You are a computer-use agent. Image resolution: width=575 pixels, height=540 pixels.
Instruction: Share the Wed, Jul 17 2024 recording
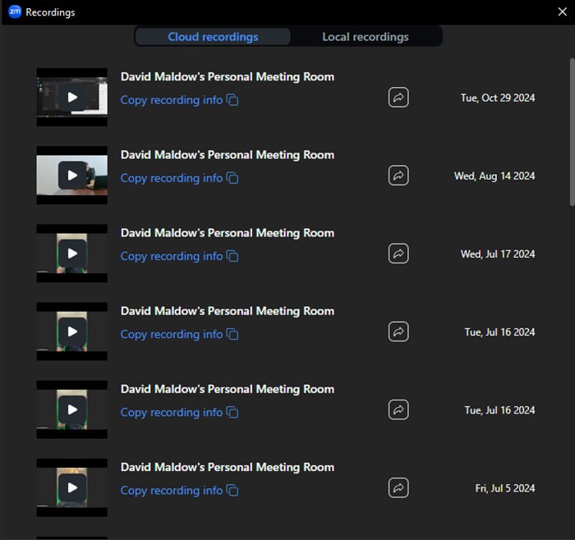[x=398, y=254]
